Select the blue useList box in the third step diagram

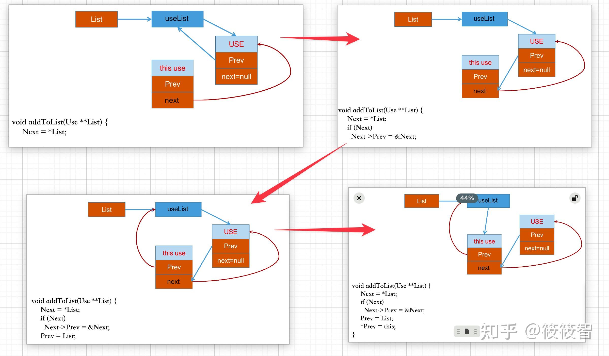coord(178,209)
